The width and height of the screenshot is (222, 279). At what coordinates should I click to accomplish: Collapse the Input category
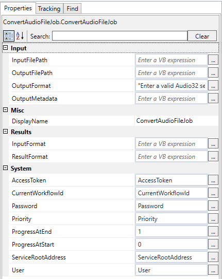point(6,47)
